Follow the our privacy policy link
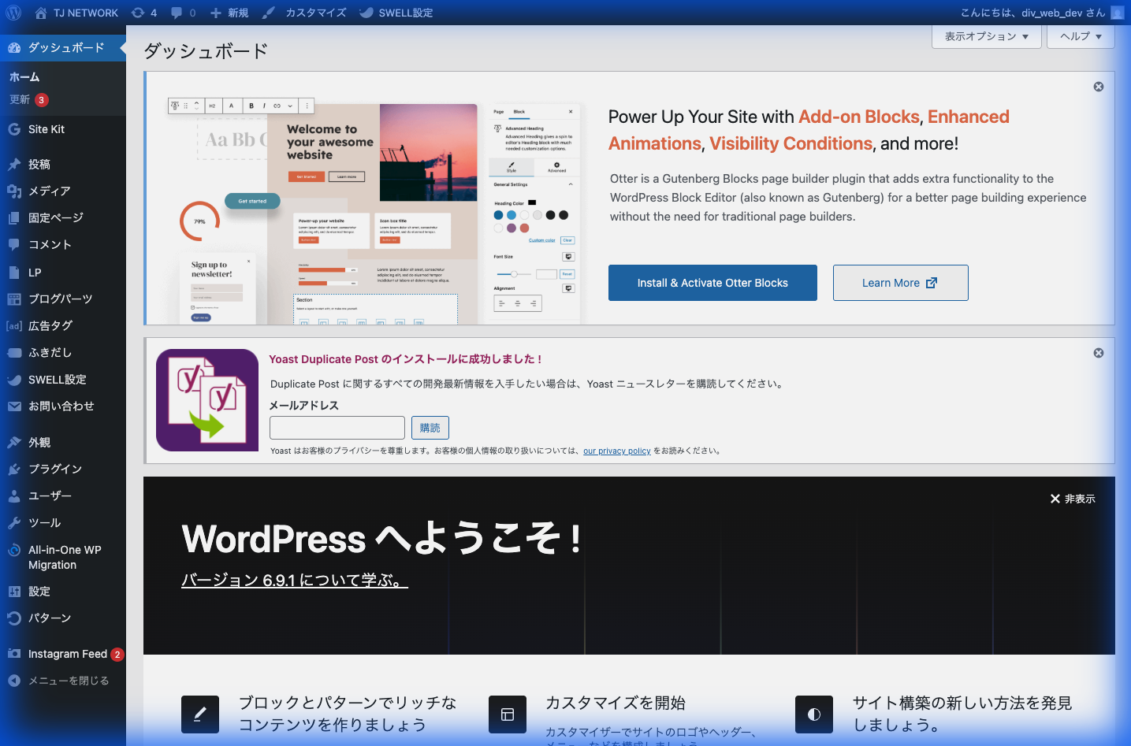 (616, 451)
